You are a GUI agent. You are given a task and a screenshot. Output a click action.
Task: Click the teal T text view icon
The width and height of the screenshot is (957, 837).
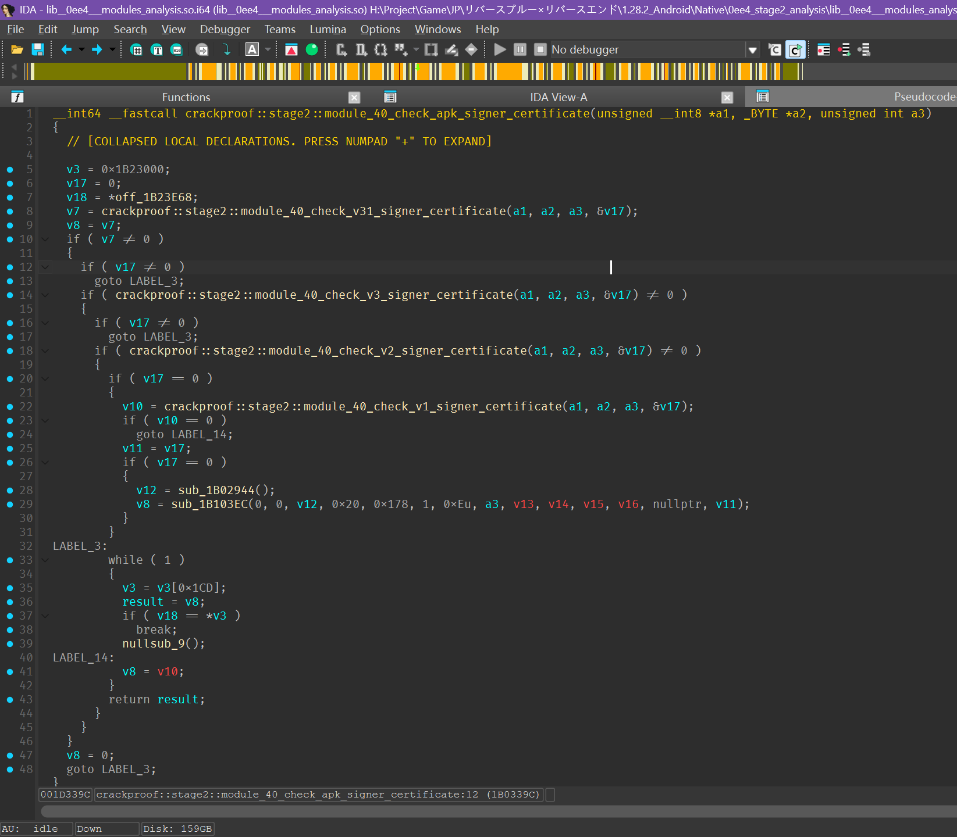[x=156, y=50]
